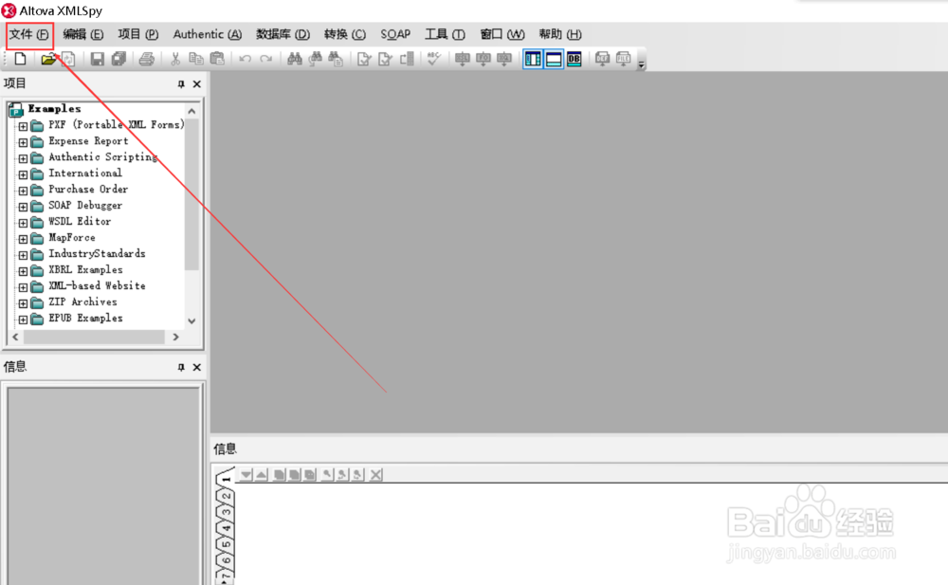Open the 文件 (F) menu
The height and width of the screenshot is (585, 948).
[29, 34]
